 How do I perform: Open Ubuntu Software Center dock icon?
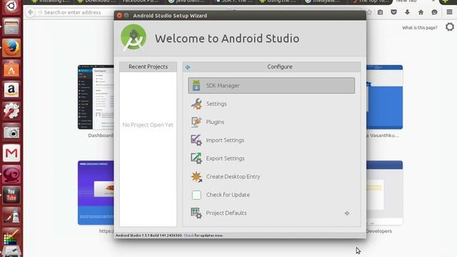tap(11, 69)
